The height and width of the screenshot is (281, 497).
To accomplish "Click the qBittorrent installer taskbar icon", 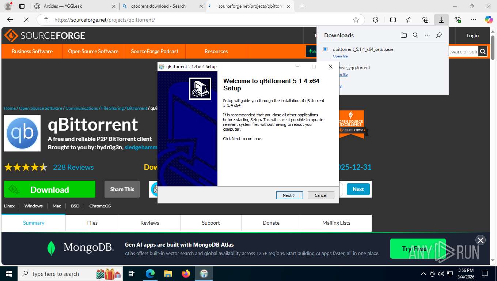I will tap(204, 274).
